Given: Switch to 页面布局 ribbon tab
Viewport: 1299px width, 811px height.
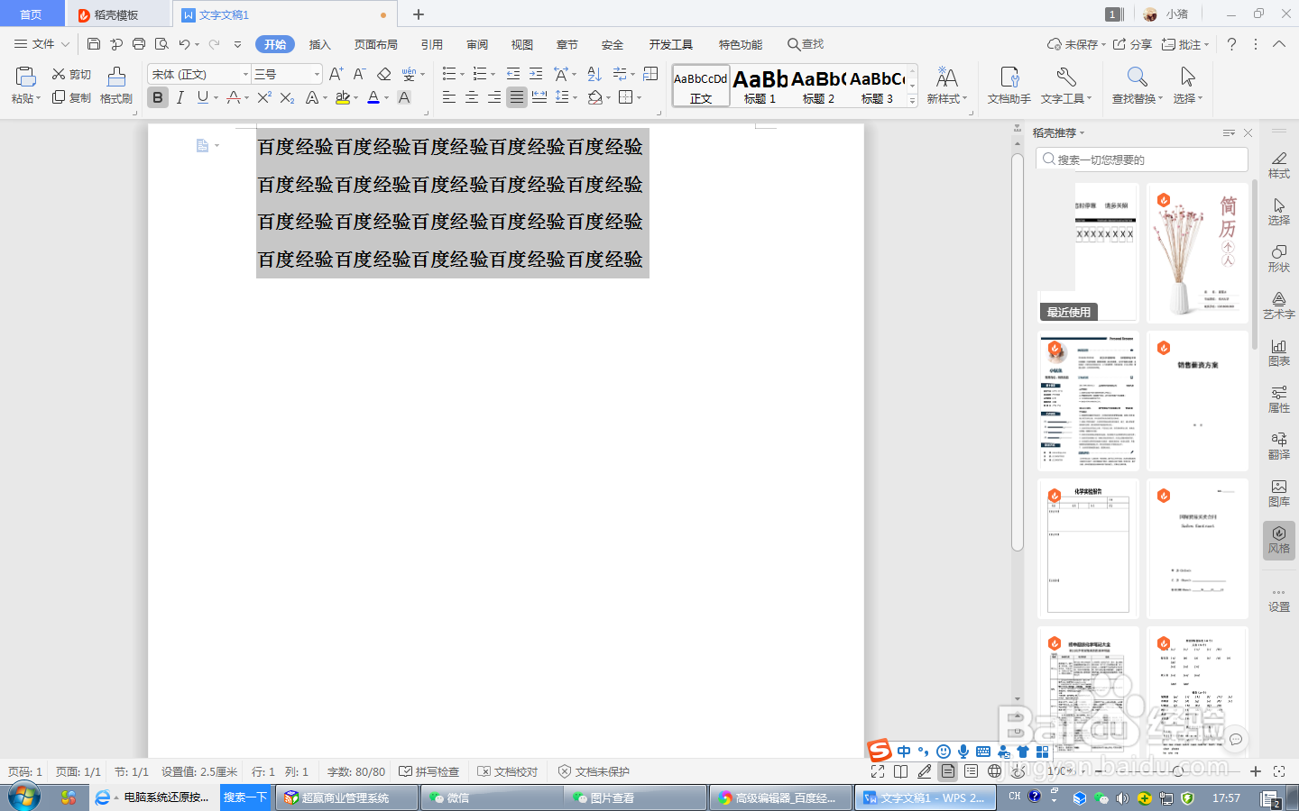Looking at the screenshot, I should point(376,44).
